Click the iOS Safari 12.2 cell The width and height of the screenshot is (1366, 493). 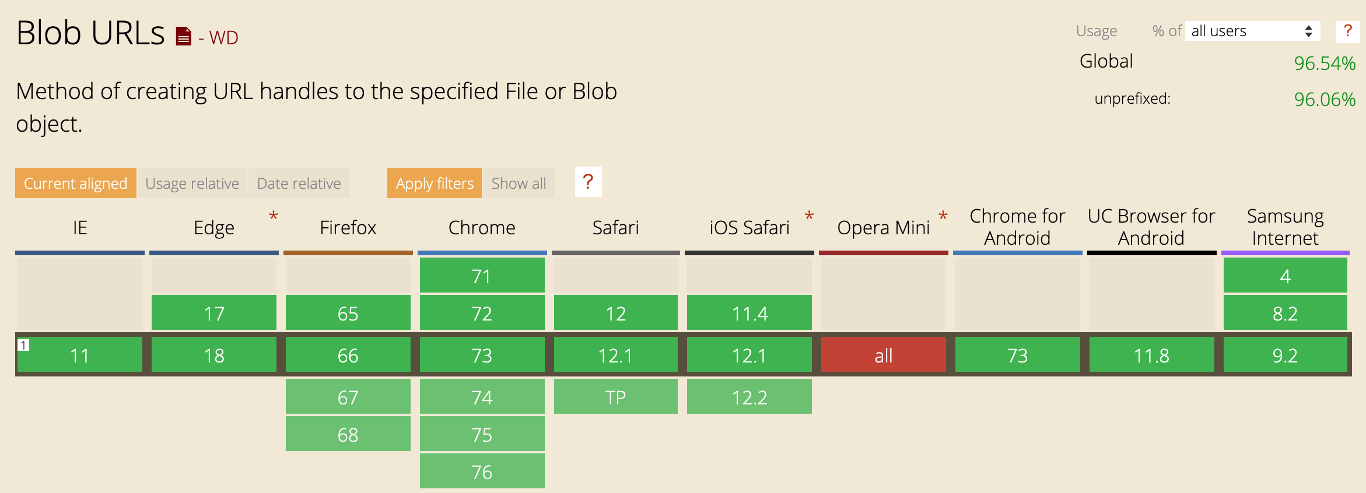pyautogui.click(x=749, y=396)
